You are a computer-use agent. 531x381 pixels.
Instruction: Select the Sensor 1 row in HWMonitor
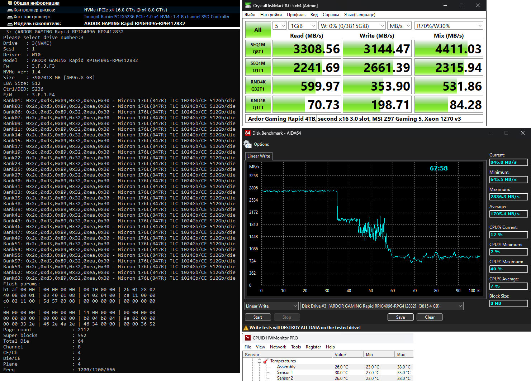click(328, 372)
